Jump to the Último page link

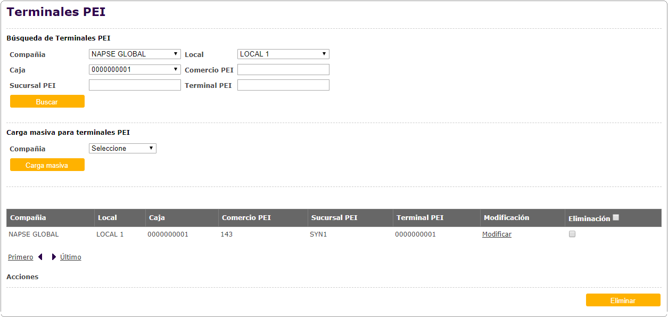pyautogui.click(x=71, y=257)
